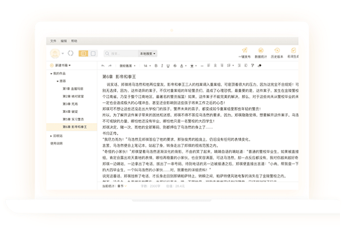This screenshot has height=230, width=344.
Task: Toggle strikethrough formatting
Action: point(175,66)
